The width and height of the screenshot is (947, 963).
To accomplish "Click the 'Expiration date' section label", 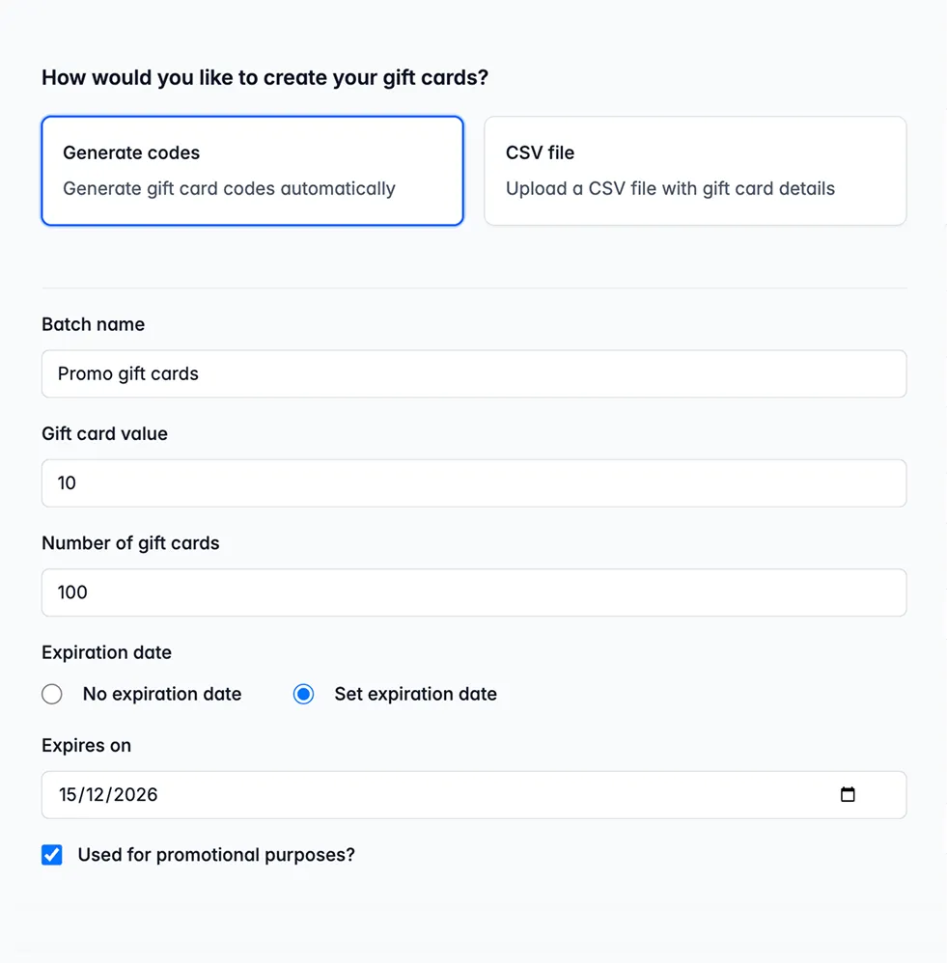I will pyautogui.click(x=106, y=652).
